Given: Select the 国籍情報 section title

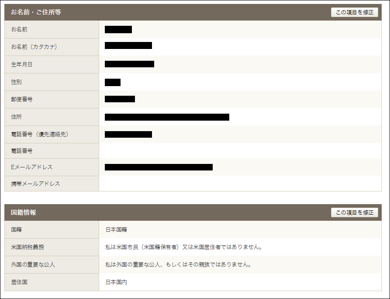Looking at the screenshot, I should coord(24,212).
